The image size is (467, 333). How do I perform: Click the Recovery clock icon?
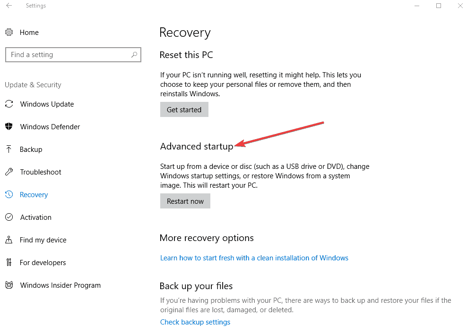pos(9,194)
